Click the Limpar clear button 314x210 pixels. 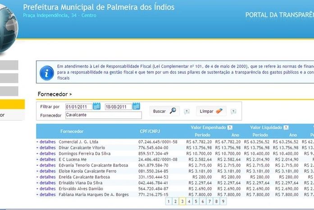pos(211,111)
